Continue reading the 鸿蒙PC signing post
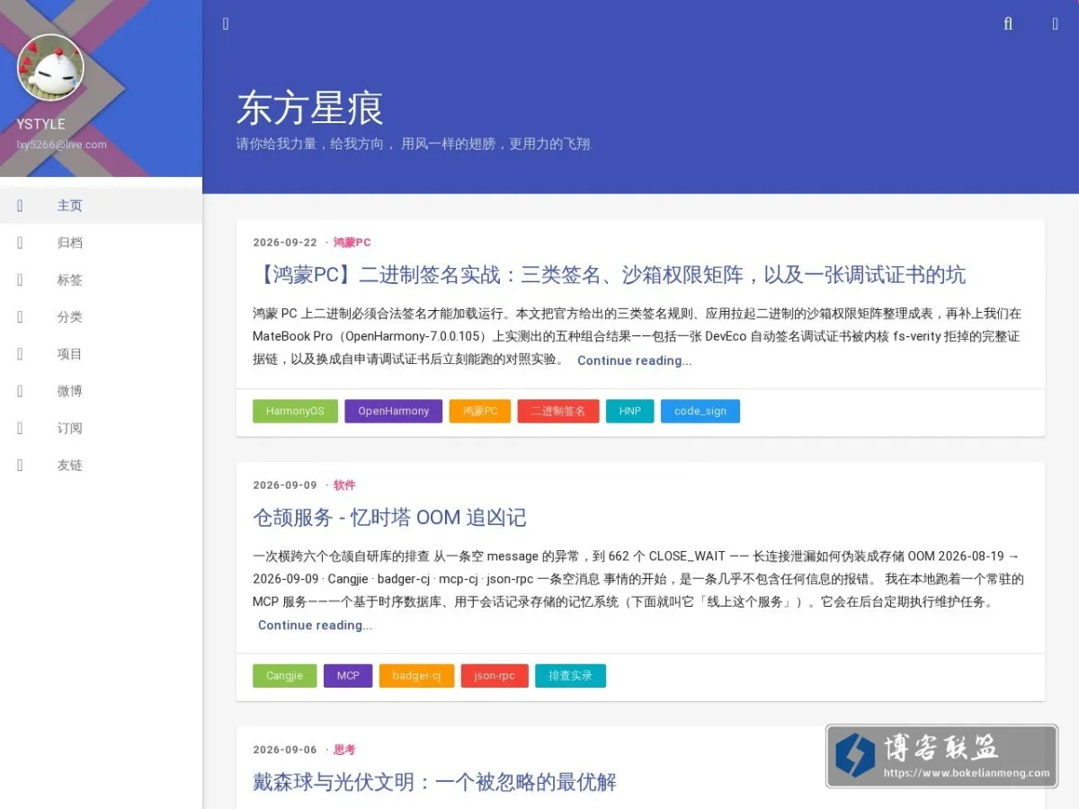The width and height of the screenshot is (1079, 809). [635, 360]
